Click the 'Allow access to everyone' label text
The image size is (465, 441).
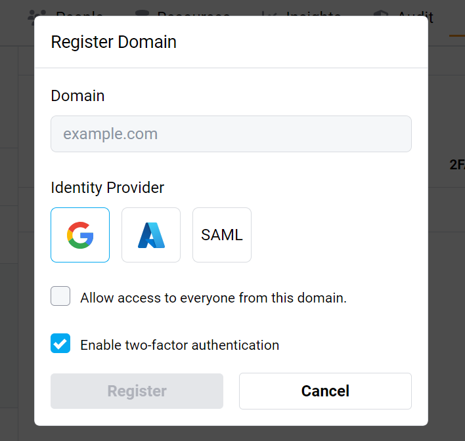click(213, 298)
